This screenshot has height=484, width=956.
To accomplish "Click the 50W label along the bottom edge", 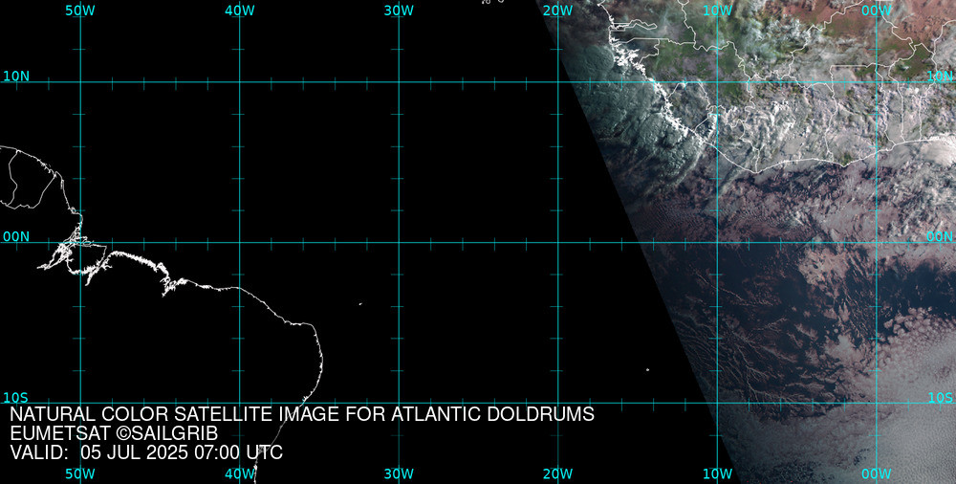I will click(x=80, y=473).
